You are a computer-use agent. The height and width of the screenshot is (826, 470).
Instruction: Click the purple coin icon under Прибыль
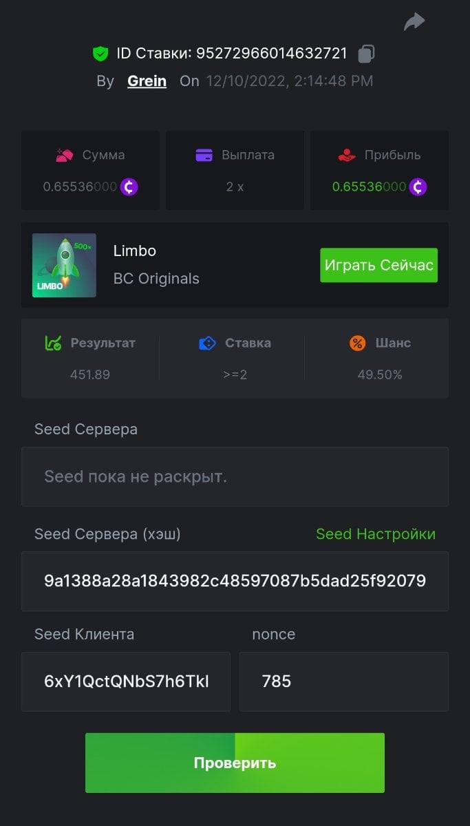point(418,187)
